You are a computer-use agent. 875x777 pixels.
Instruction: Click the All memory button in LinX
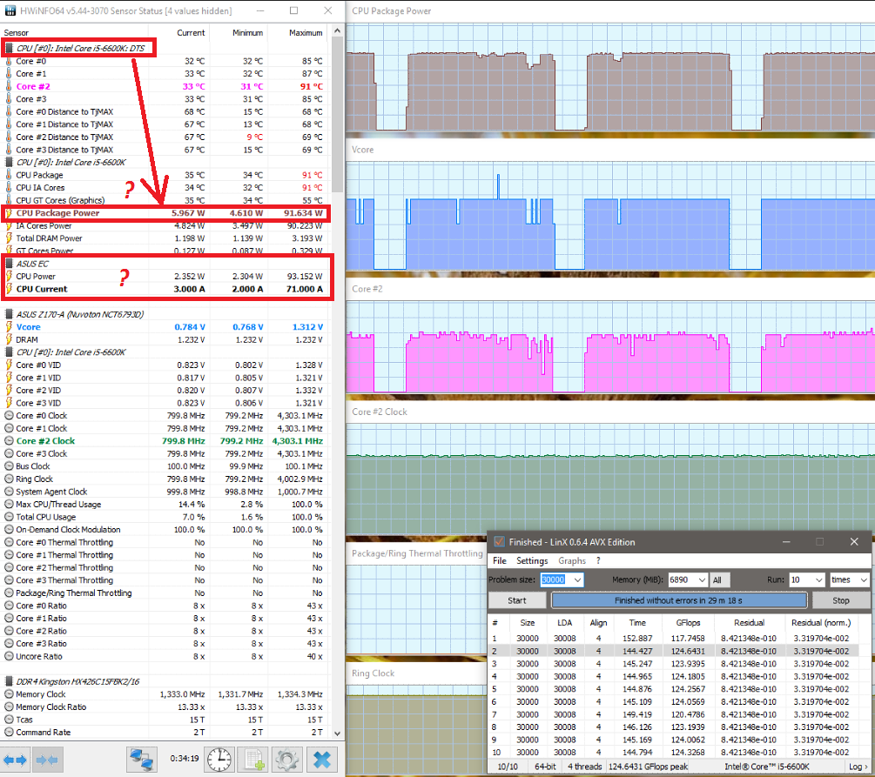tap(720, 579)
